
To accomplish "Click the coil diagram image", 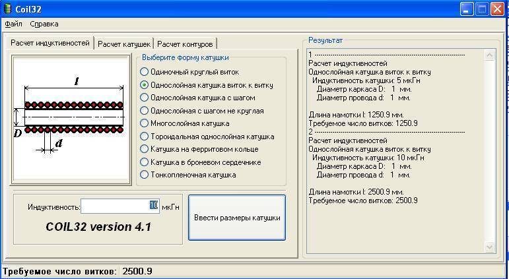I will [x=71, y=119].
